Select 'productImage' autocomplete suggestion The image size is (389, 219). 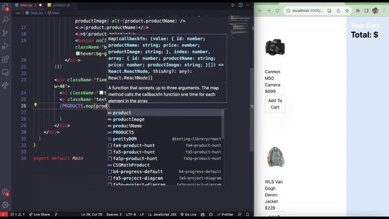click(x=165, y=119)
